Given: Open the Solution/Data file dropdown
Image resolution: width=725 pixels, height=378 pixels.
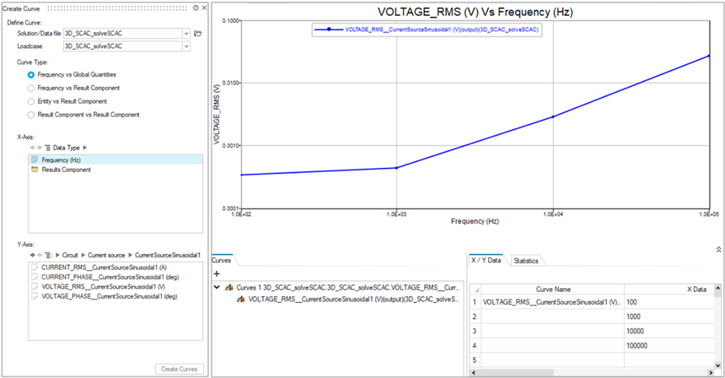Looking at the screenshot, I should click(186, 33).
